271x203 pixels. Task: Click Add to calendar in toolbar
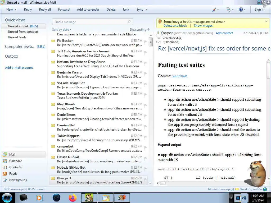point(88,10)
